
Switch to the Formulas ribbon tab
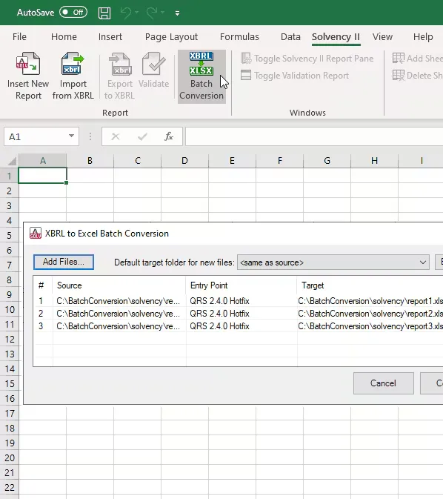(x=239, y=37)
